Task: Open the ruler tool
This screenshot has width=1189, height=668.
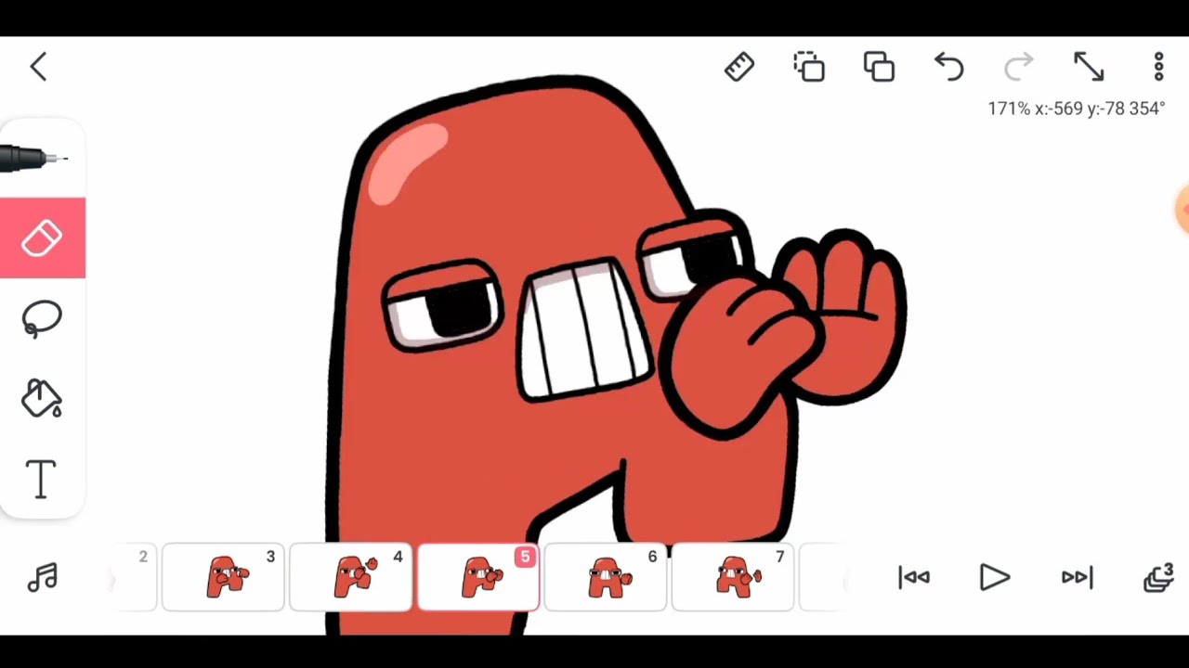Action: coord(739,67)
